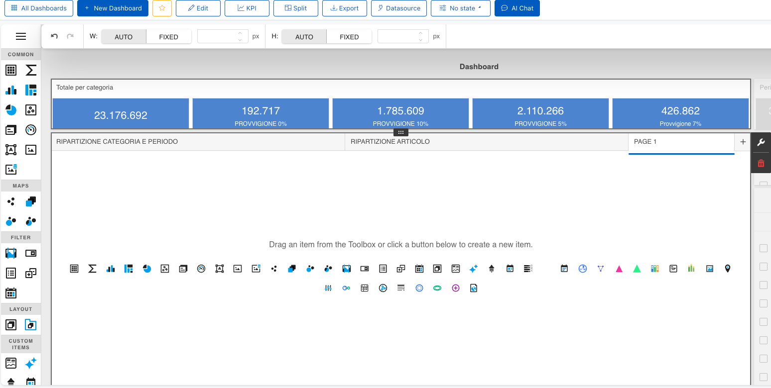The image size is (771, 388).
Task: Click the globe document icon in the page's button row
Action: tap(474, 288)
